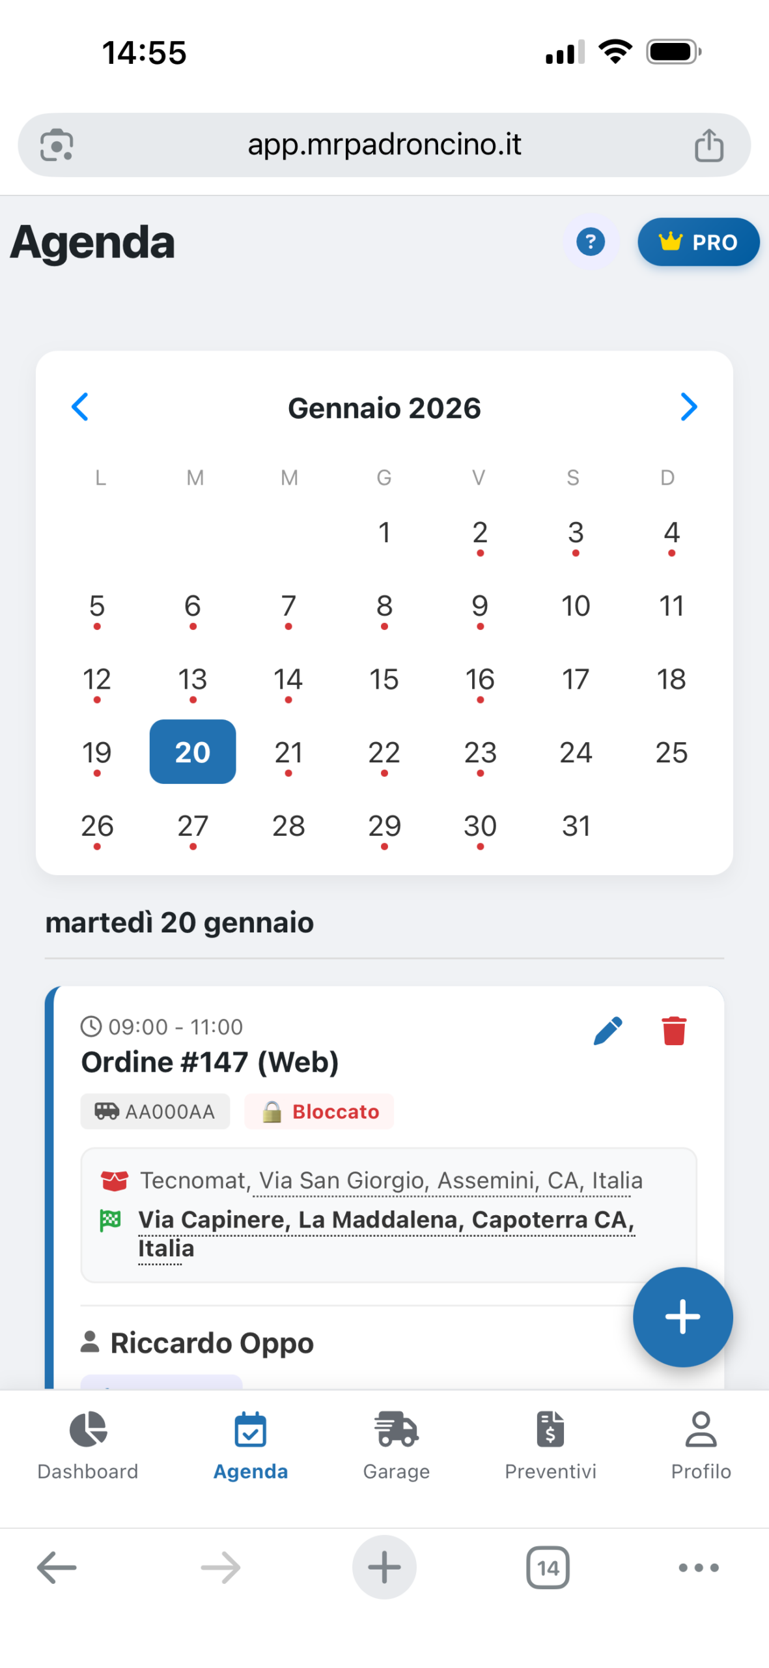The height and width of the screenshot is (1668, 769).
Task: Open the help question mark icon
Action: pyautogui.click(x=590, y=242)
